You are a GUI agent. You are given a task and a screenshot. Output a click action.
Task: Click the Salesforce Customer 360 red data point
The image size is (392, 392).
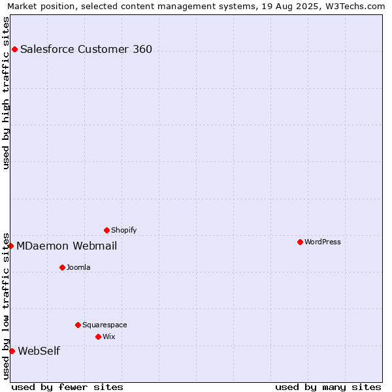pyautogui.click(x=15, y=49)
